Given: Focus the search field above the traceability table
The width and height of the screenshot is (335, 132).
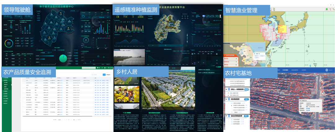Looking at the screenshot, I should click(x=97, y=75).
